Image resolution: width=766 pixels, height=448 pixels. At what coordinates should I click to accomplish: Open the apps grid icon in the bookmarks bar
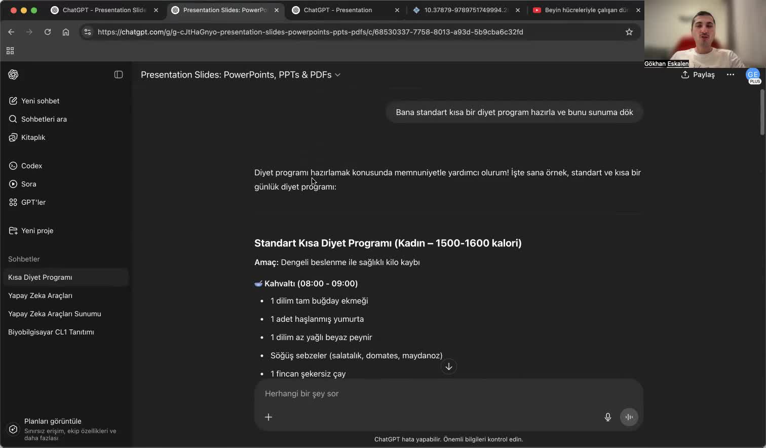point(10,51)
